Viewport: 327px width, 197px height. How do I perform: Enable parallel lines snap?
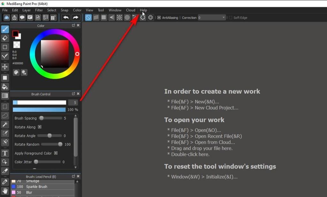pos(96,18)
